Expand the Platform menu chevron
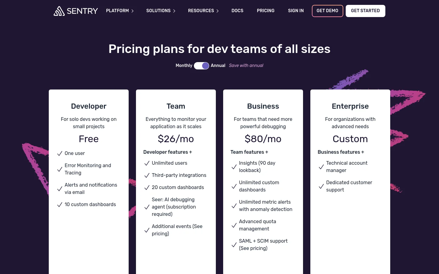 [132, 11]
